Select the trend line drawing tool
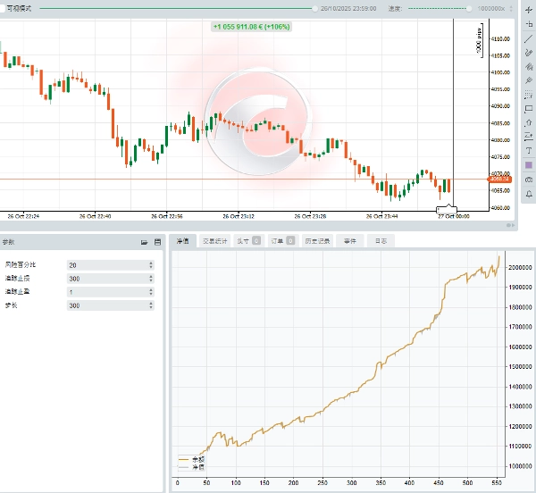The width and height of the screenshot is (536, 493). (529, 38)
